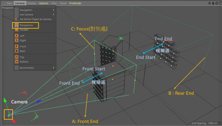
Task: Select the Perspective camera icon
Action: [x=16, y=25]
